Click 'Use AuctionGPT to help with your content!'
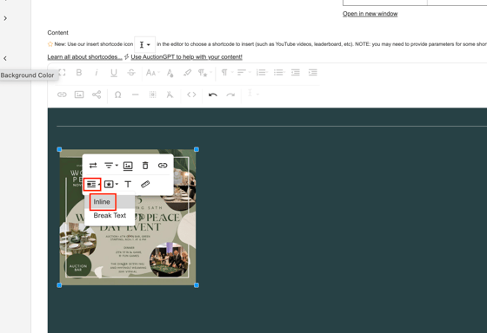Screen dimensions: 487x333 click(186, 57)
